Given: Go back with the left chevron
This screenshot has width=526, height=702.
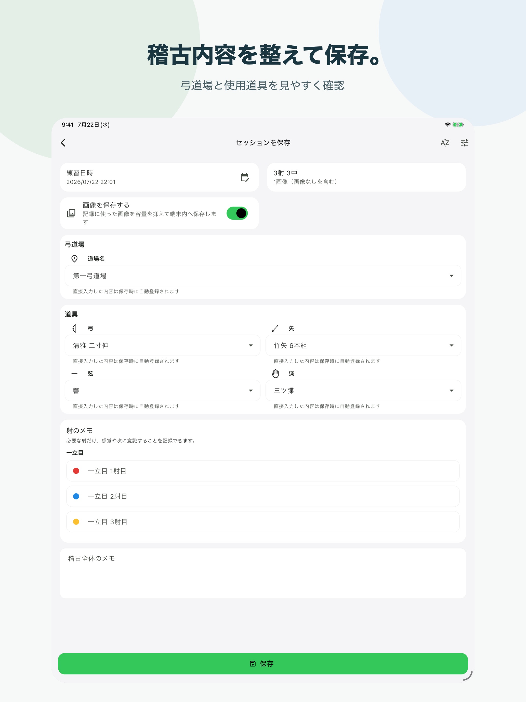Looking at the screenshot, I should 63,143.
